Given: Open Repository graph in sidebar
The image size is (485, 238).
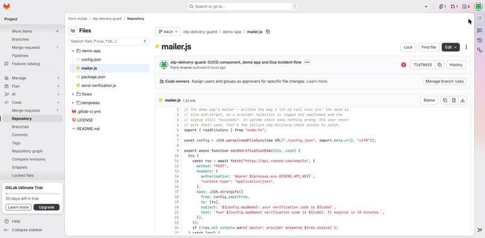Looking at the screenshot, I should click(x=32, y=151).
